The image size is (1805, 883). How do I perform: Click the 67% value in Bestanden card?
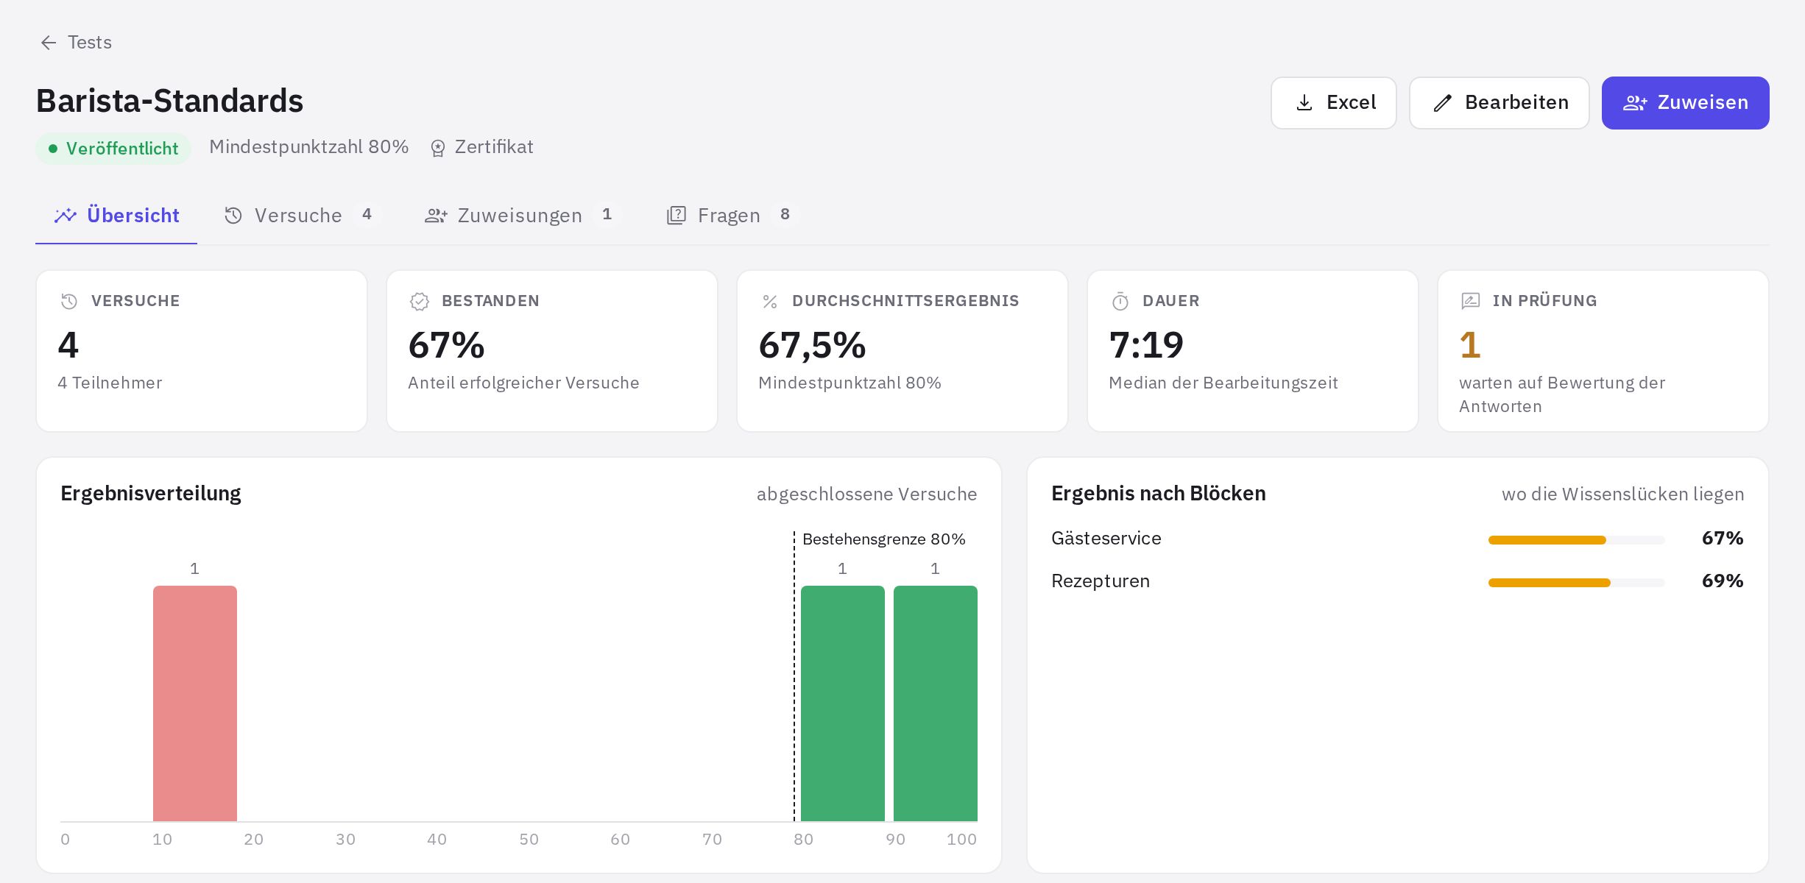[447, 345]
